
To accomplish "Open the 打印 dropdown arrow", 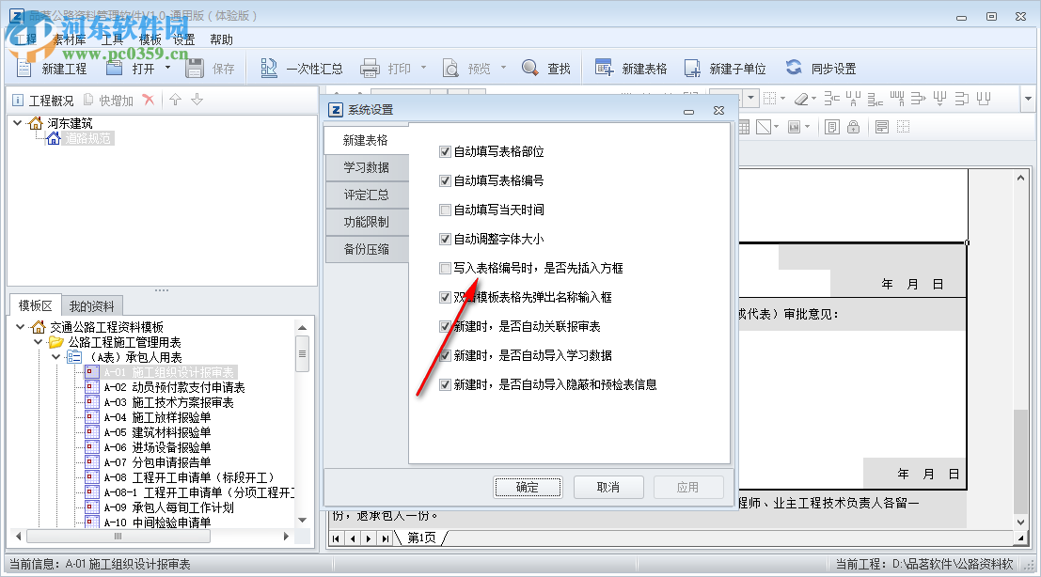I will click(424, 67).
